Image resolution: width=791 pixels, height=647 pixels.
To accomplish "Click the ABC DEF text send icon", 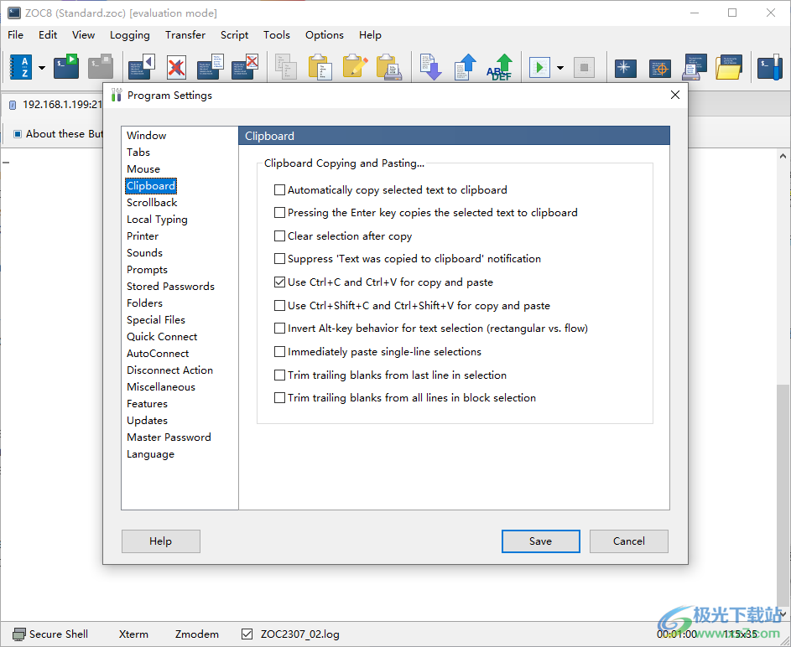I will point(501,67).
